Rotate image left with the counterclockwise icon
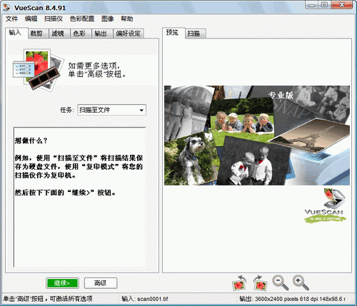 (x=239, y=283)
